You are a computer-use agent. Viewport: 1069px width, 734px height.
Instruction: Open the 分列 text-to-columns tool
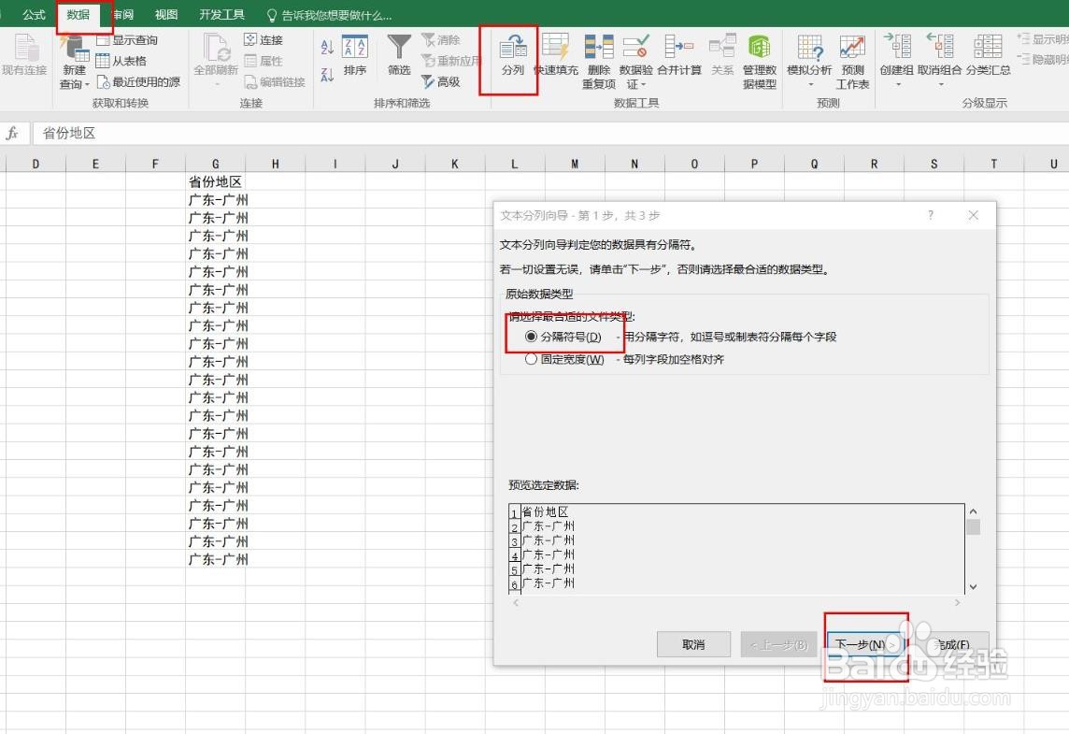(512, 56)
